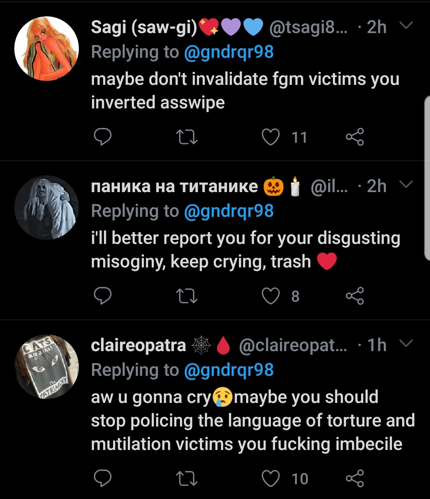430x499 pixels.
Task: Reply to claireopatra's tweet
Action: 102,478
